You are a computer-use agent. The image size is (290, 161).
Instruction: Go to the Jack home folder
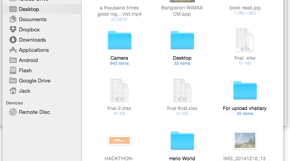click(x=24, y=91)
